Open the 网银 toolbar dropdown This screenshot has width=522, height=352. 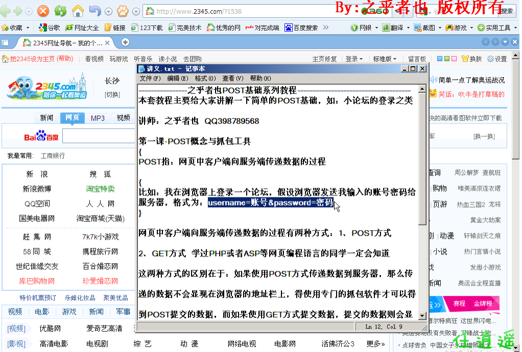pyautogui.click(x=364, y=28)
